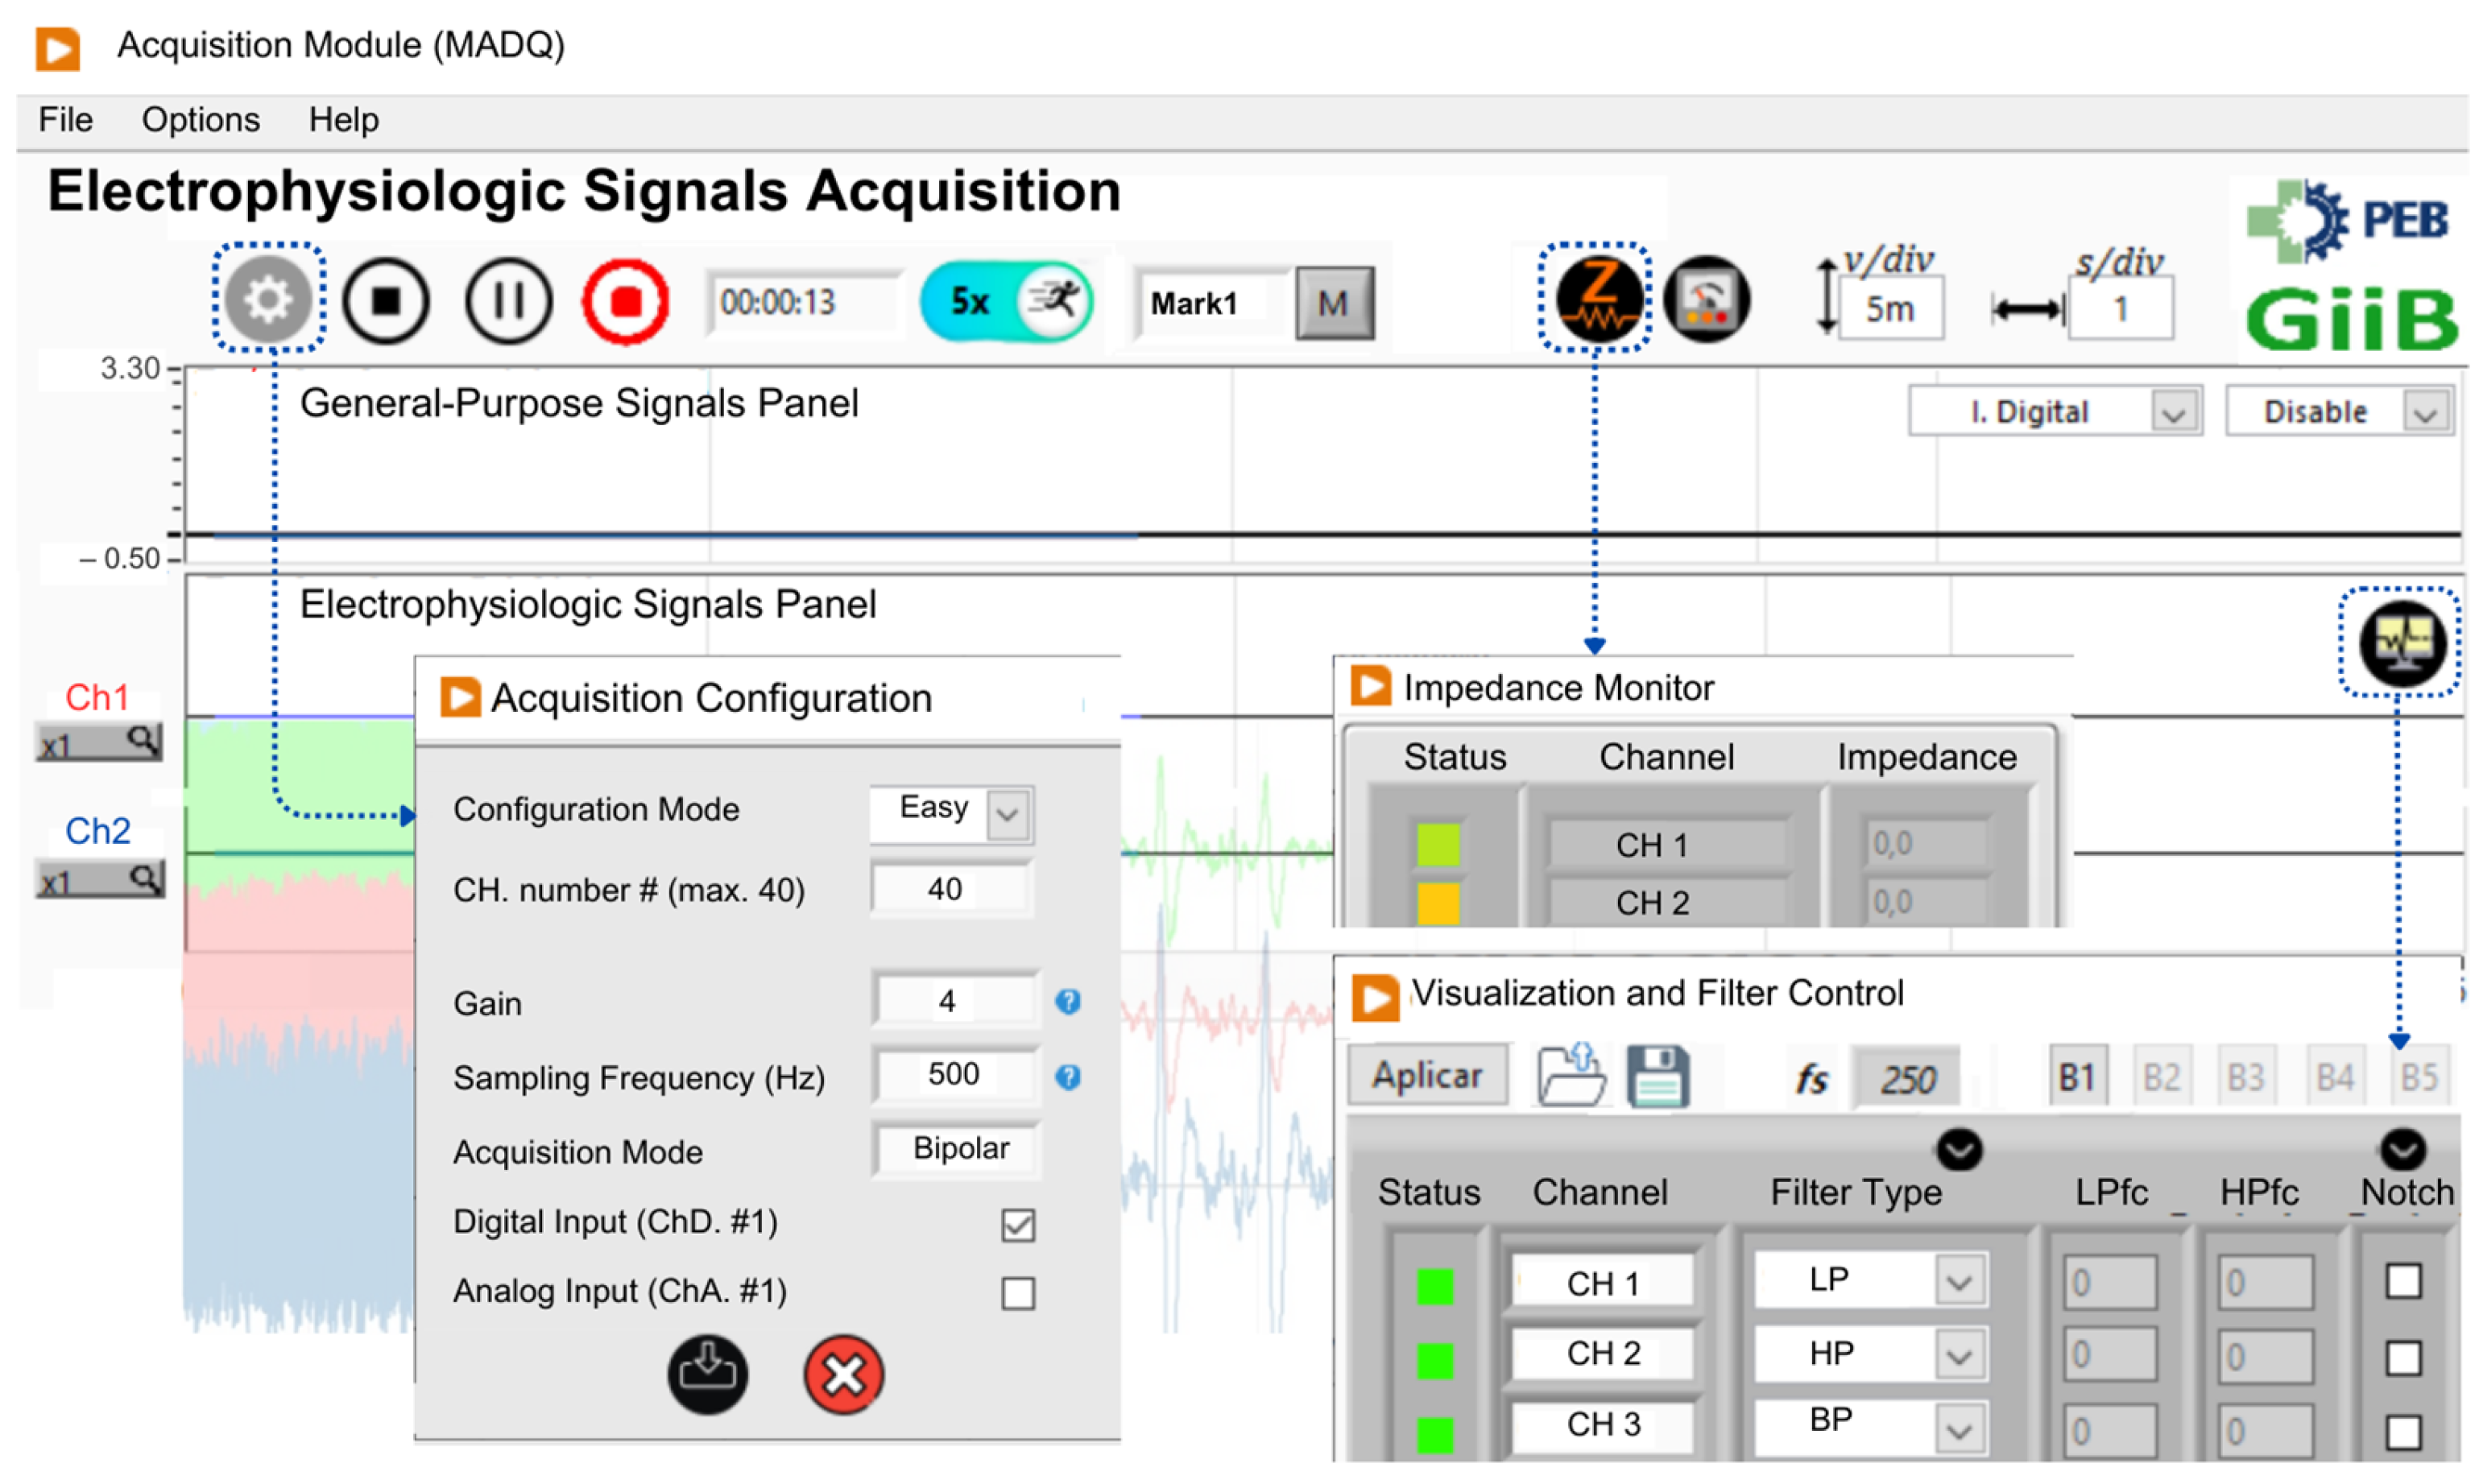This screenshot has width=2479, height=1484.
Task: Toggle CH 3 green status in filter control
Action: pos(1435,1435)
